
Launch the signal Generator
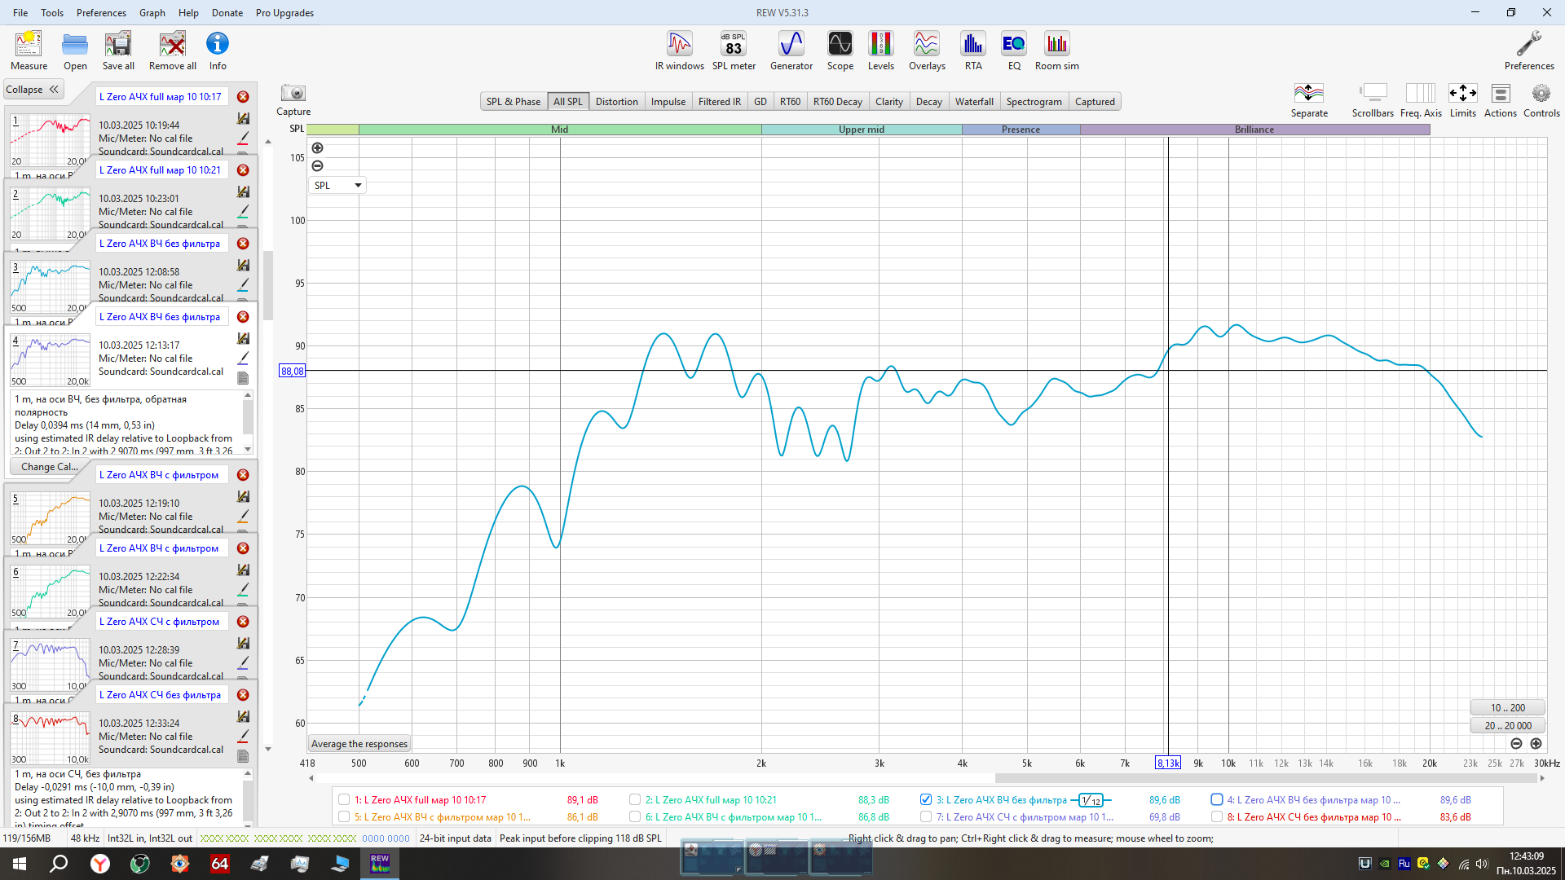(791, 51)
